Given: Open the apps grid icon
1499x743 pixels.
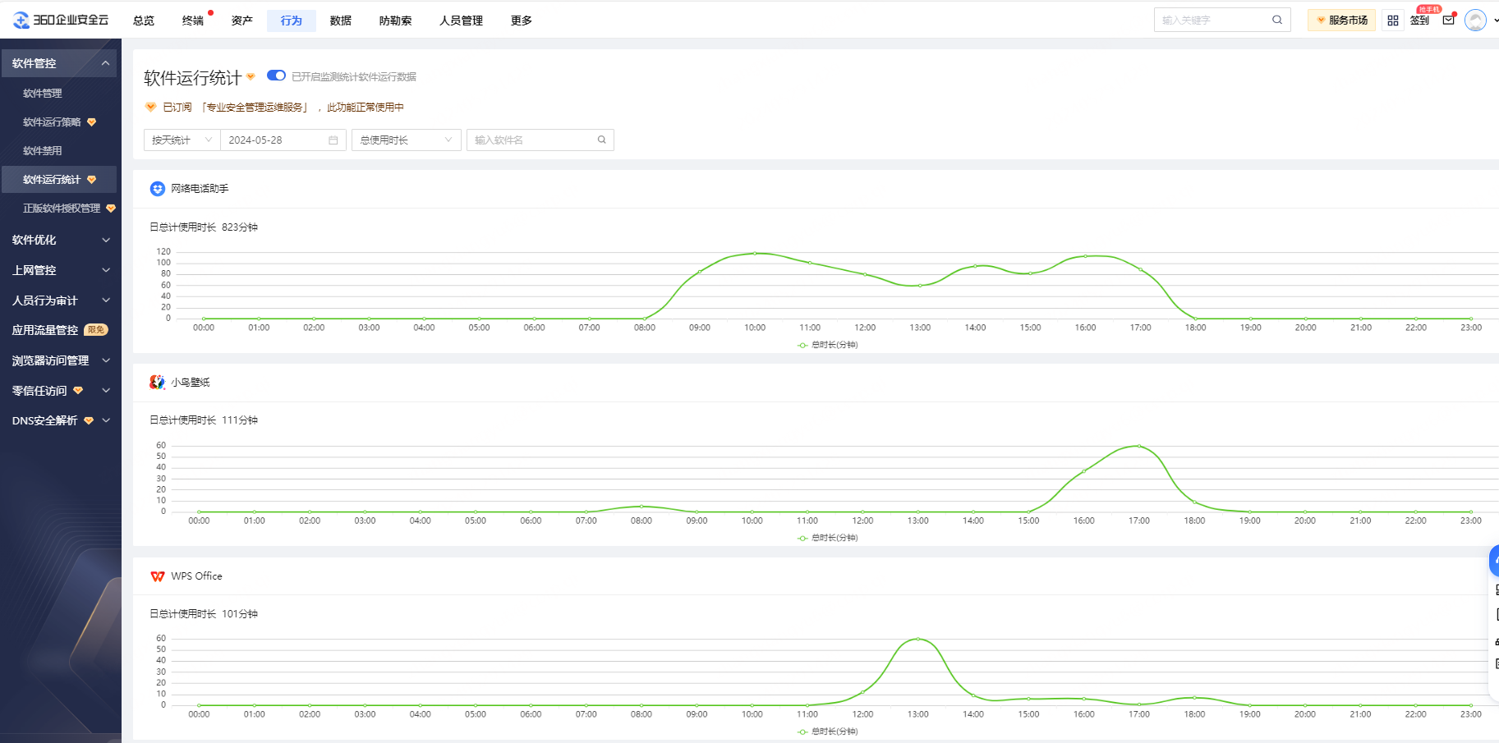Looking at the screenshot, I should (x=1393, y=21).
